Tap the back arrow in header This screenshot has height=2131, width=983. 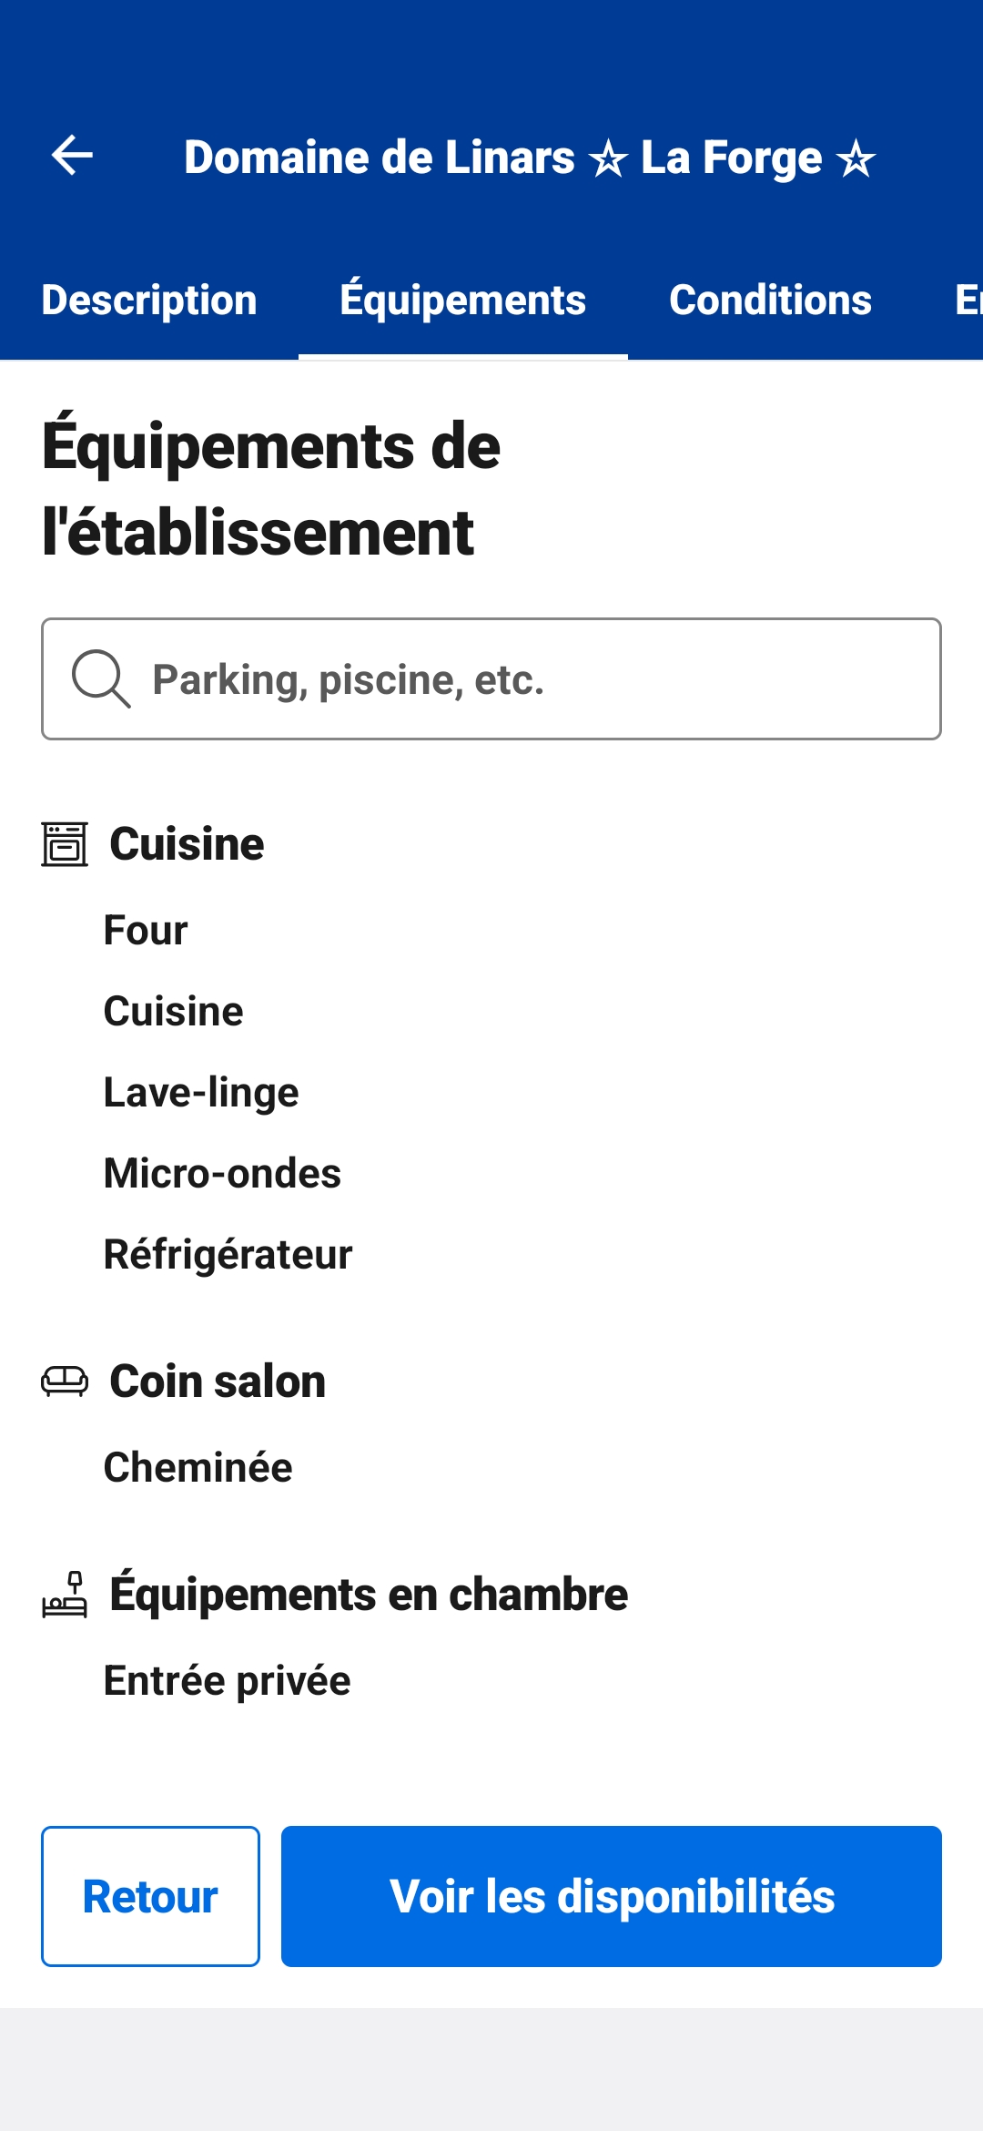click(73, 156)
